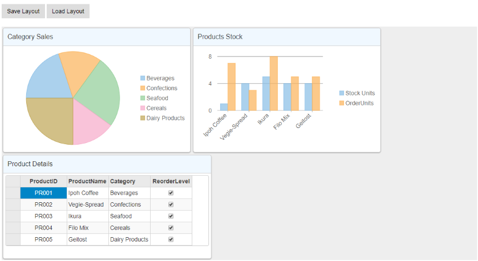Screen dimensions: 478x261
Task: Toggle ReorderLevel checkbox for Ipoh Coffee
Action: (x=171, y=193)
